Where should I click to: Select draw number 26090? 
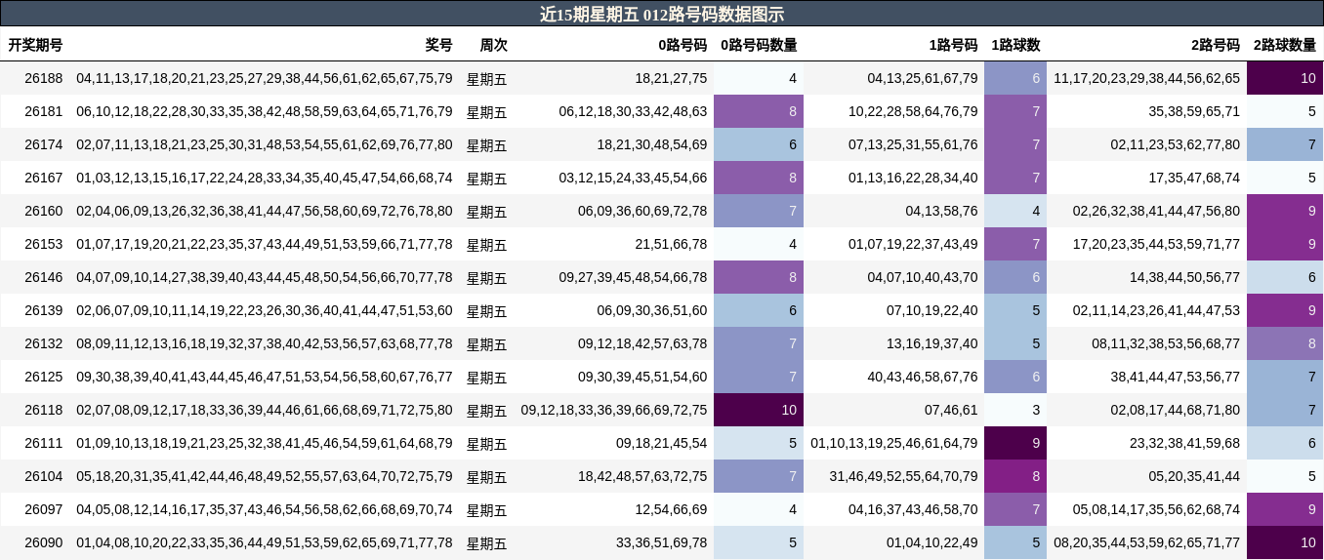(44, 542)
